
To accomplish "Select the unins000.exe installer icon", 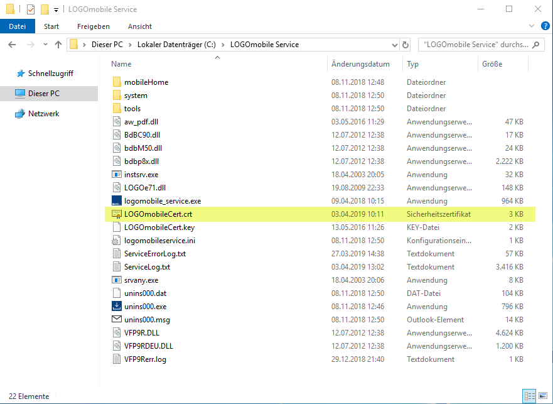I will (117, 306).
